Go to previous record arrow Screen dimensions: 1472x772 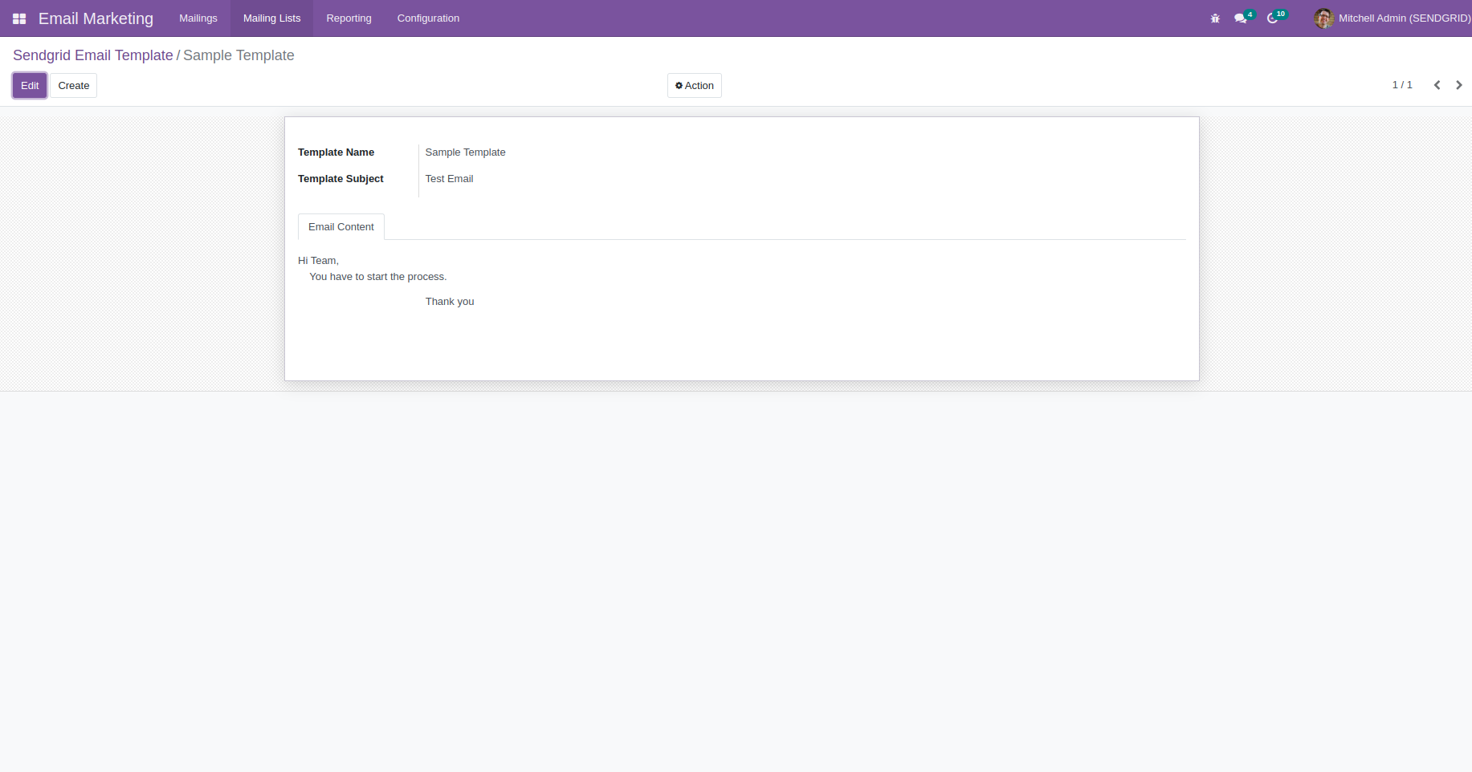point(1437,85)
